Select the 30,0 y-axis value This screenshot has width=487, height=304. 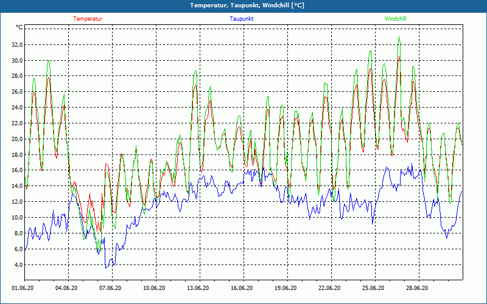pos(17,60)
